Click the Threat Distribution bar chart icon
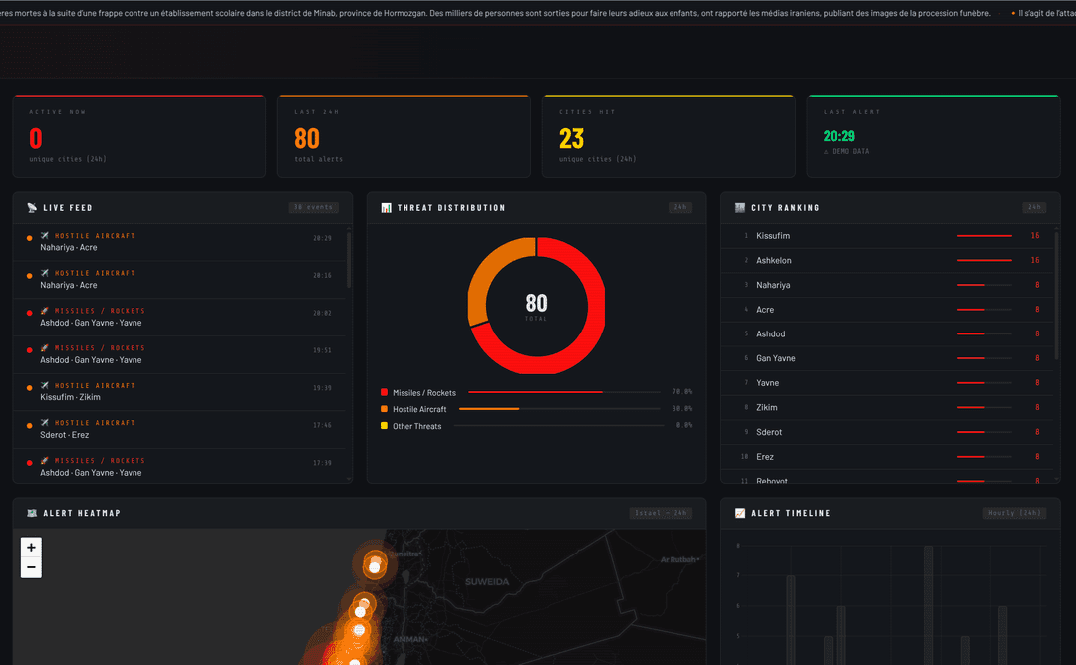Screen dimensions: 1076x665 (x=386, y=208)
